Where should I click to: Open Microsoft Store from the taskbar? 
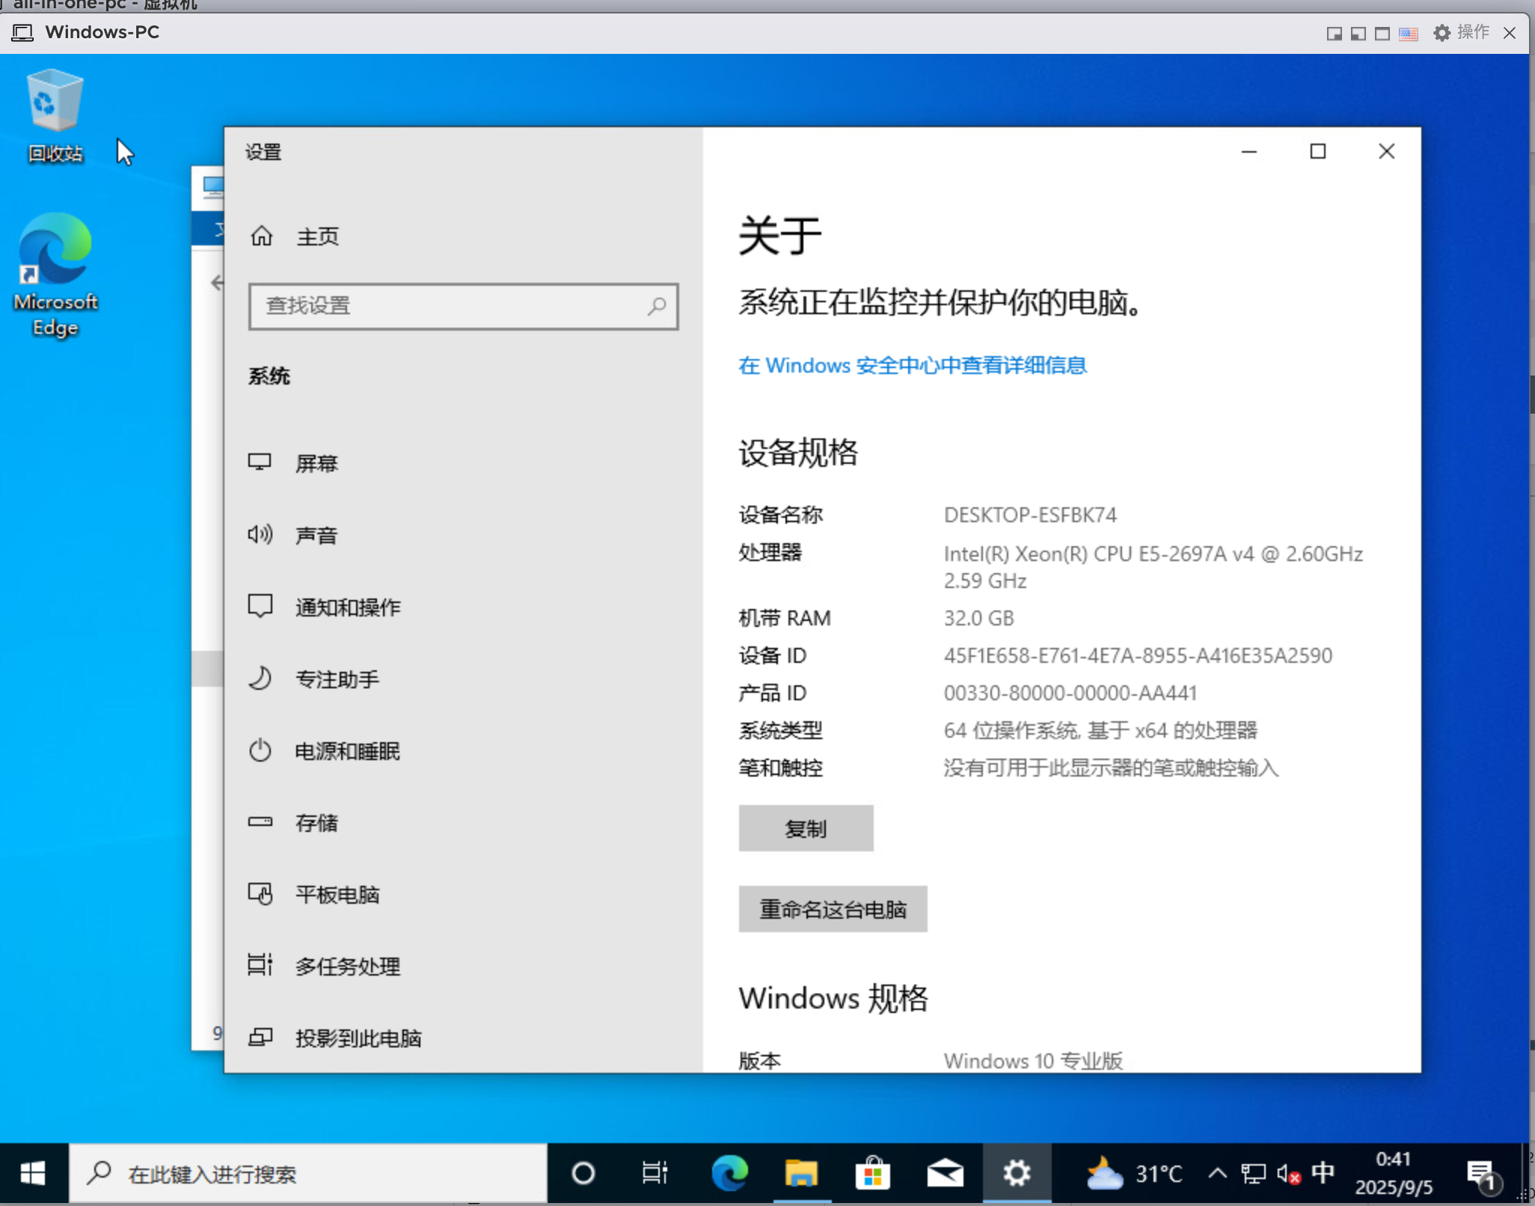872,1172
